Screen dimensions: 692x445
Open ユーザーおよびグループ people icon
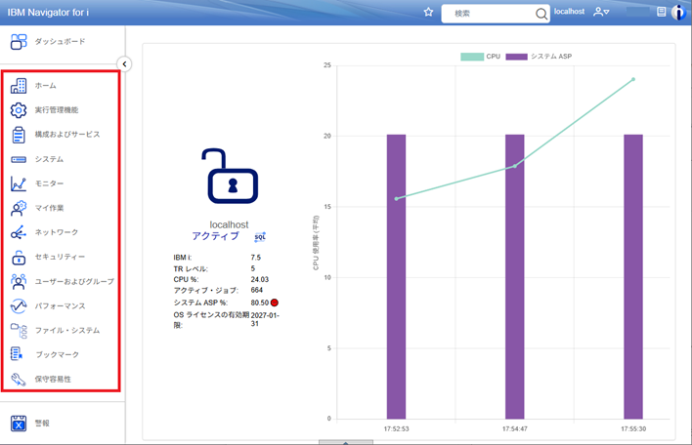(19, 281)
